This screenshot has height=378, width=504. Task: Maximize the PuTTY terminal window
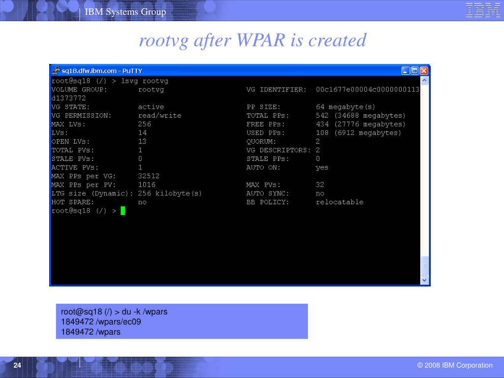[415, 71]
